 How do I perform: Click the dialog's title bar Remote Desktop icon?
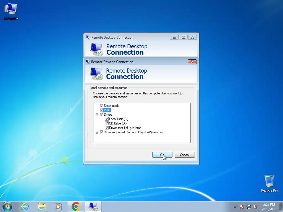(88, 62)
